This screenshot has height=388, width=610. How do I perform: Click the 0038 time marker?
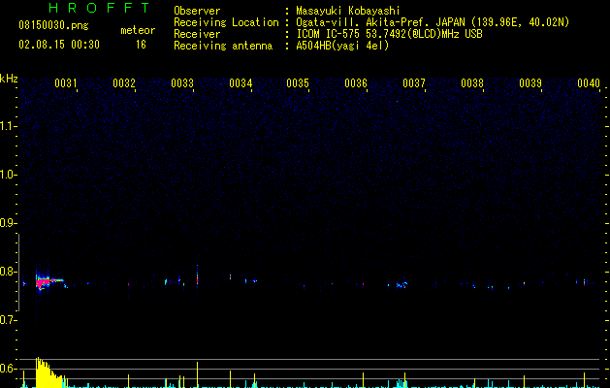coord(472,83)
